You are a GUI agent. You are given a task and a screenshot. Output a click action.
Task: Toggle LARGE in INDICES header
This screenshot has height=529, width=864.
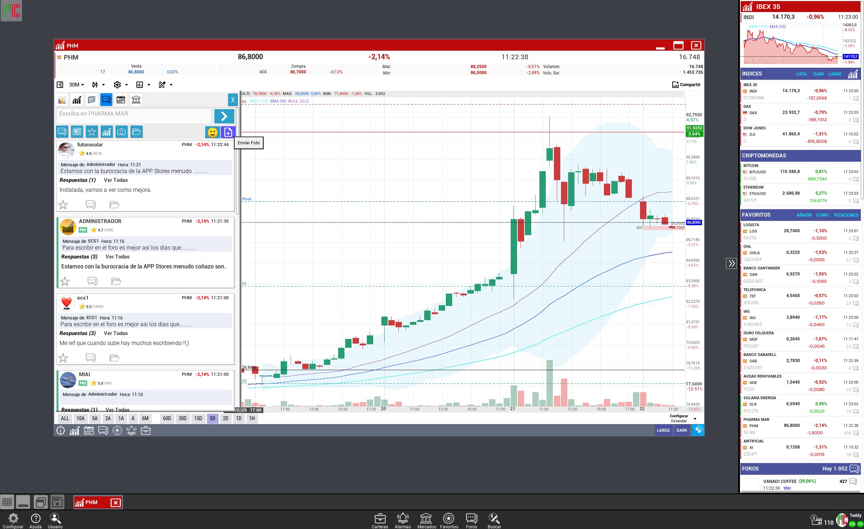[835, 74]
